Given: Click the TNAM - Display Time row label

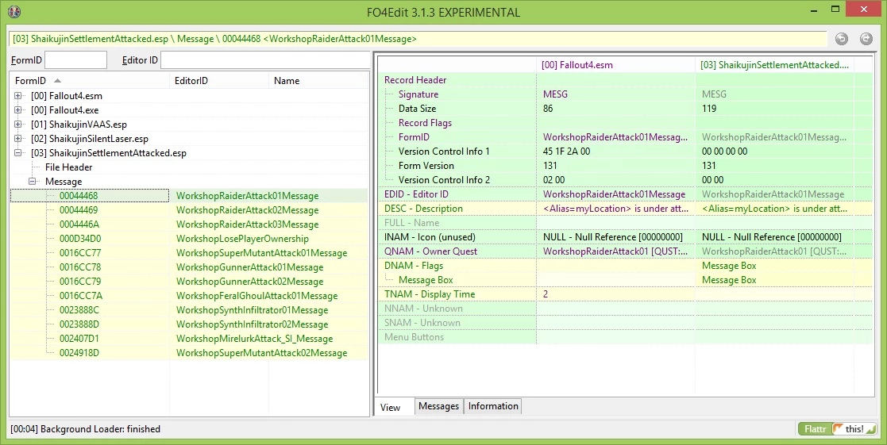Looking at the screenshot, I should (x=430, y=294).
